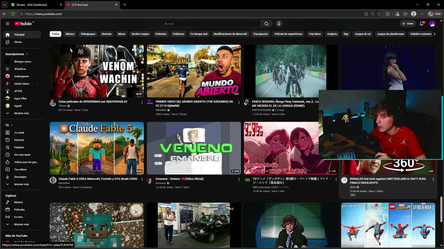Filter feed by Rocket League chip
Viewport: 444px width, 249px height.
(x=140, y=34)
